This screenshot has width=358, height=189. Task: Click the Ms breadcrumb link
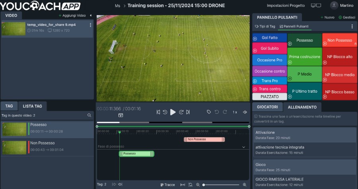(x=118, y=6)
